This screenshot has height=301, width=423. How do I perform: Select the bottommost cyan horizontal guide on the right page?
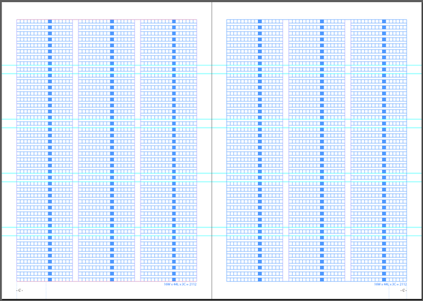[317, 236]
